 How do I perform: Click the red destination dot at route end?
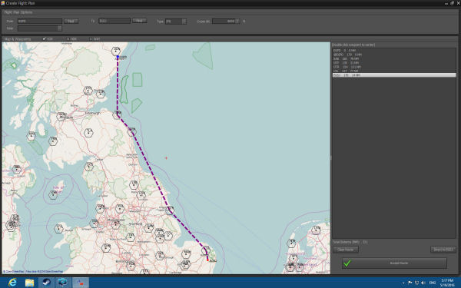(x=207, y=260)
